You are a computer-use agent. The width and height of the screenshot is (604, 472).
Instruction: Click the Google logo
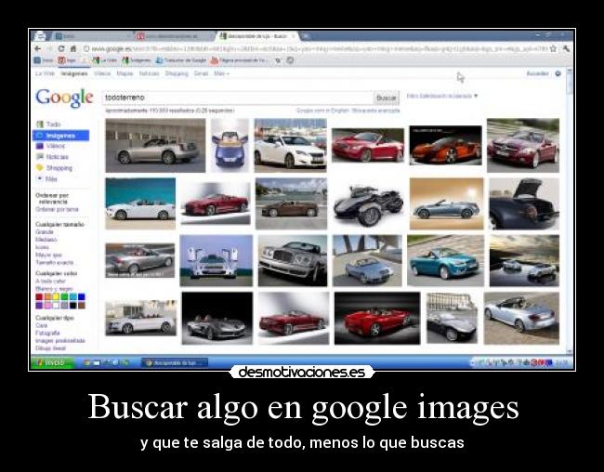64,98
